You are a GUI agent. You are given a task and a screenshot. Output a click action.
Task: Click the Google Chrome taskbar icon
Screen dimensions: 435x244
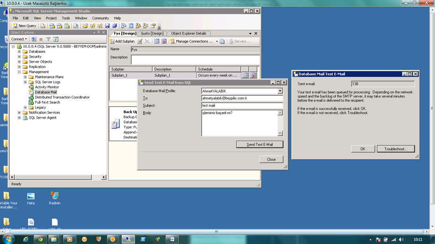pyautogui.click(x=40, y=239)
